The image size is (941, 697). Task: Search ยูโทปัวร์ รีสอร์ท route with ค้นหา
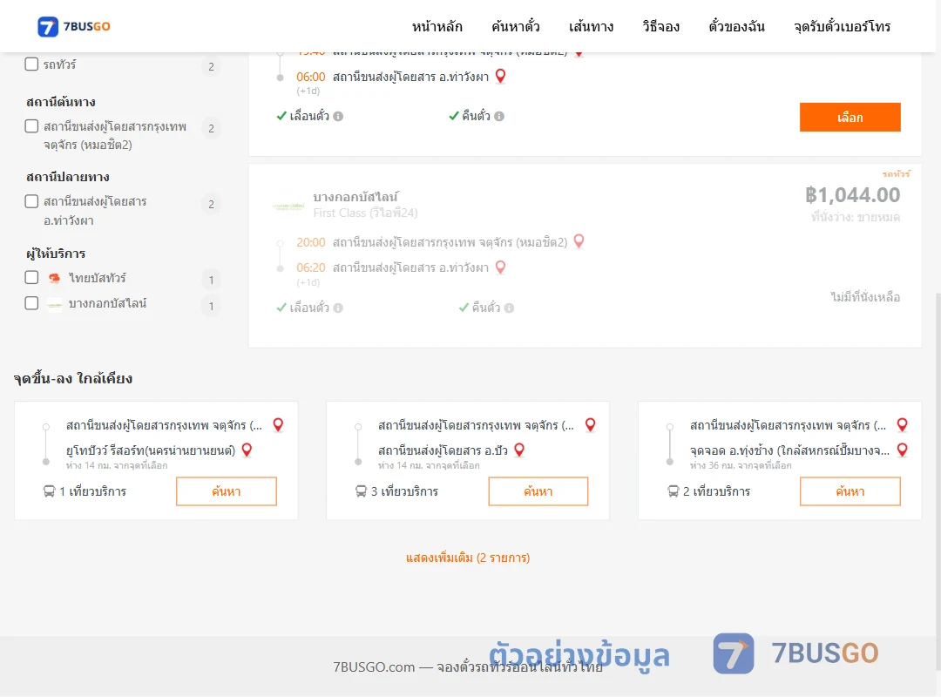(x=227, y=491)
